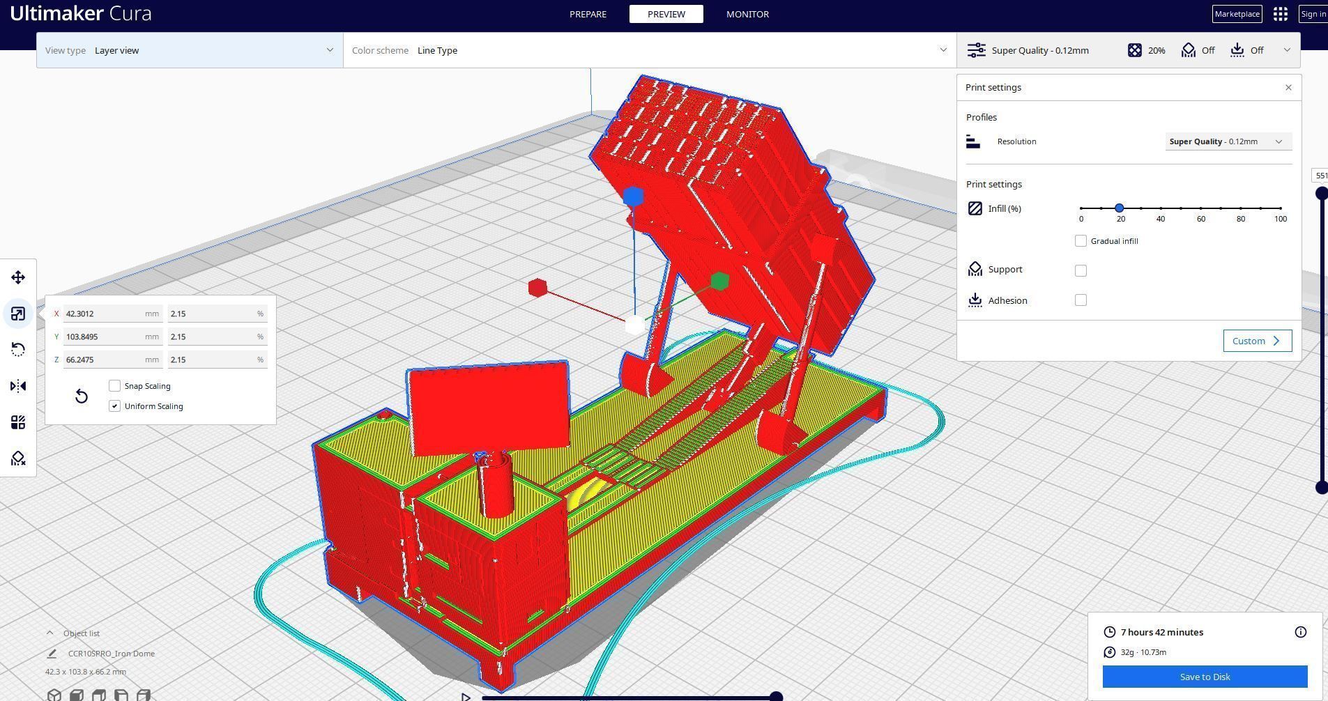Click the info icon beside print time

click(x=1301, y=632)
